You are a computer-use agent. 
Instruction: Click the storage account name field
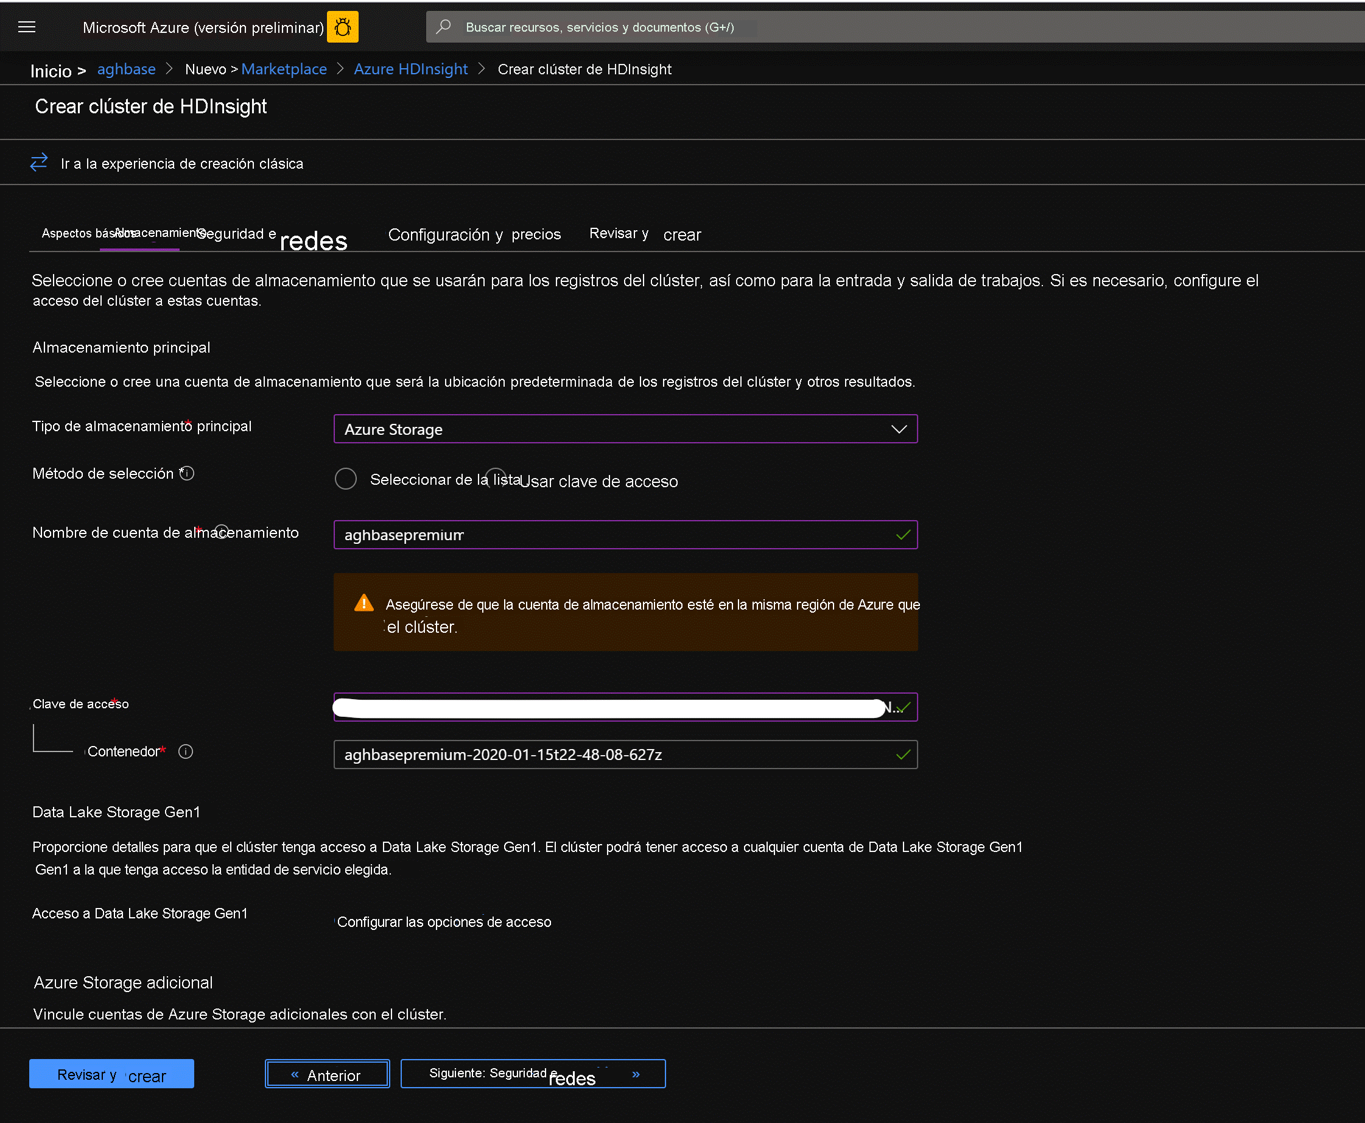pyautogui.click(x=625, y=535)
